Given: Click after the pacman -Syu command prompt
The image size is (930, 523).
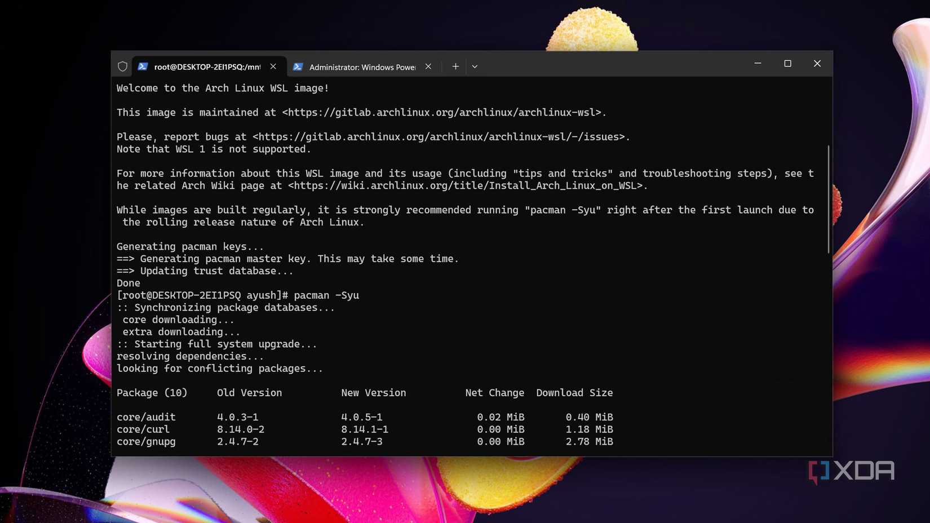Looking at the screenshot, I should [x=365, y=295].
